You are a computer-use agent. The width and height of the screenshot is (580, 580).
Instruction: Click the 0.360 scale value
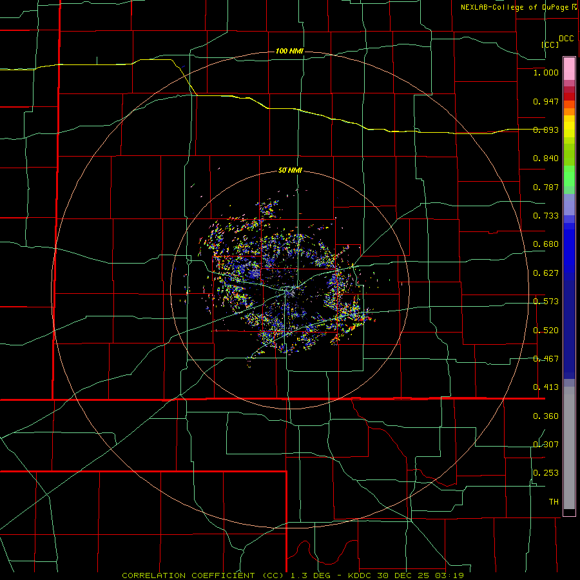tap(546, 416)
